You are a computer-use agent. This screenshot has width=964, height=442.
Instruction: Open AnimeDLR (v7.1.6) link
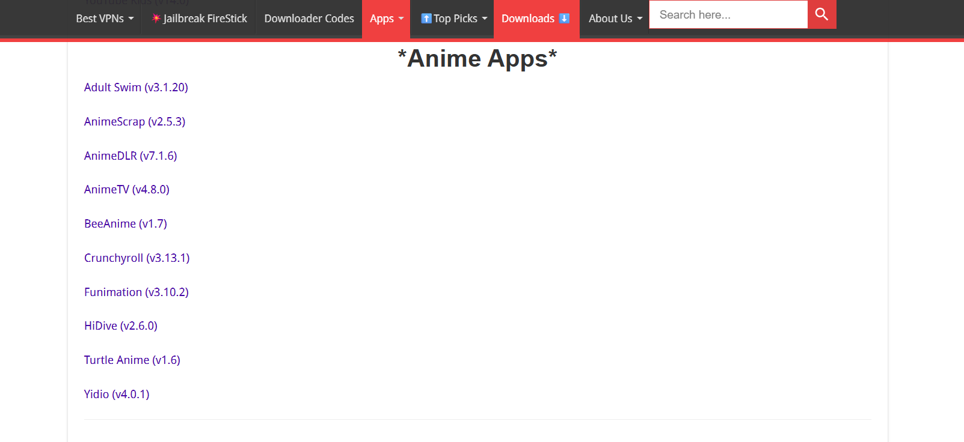[130, 156]
